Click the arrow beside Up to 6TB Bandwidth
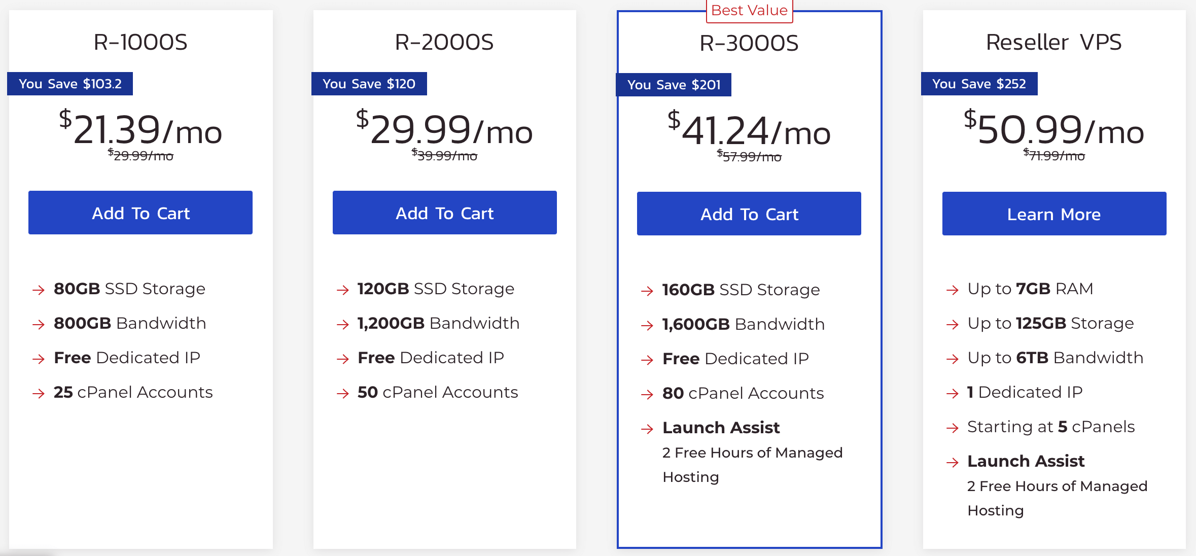The height and width of the screenshot is (556, 1196). click(x=953, y=359)
